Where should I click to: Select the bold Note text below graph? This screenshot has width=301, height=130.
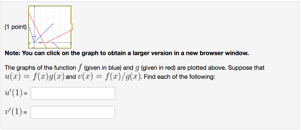(127, 53)
